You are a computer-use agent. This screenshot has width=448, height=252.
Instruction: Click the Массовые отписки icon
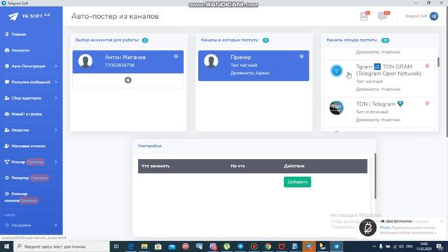pyautogui.click(x=7, y=146)
